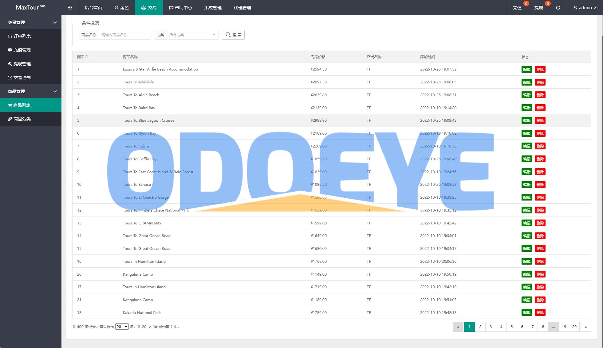Click the 商品名称 search input field
This screenshot has height=348, width=603.
tap(124, 35)
